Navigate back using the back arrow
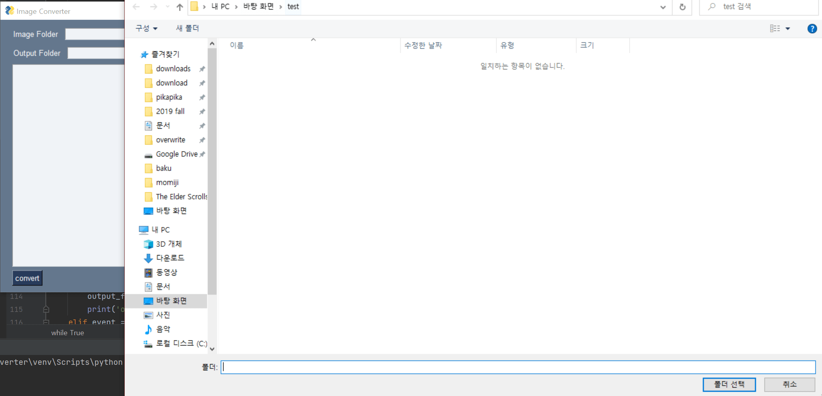The height and width of the screenshot is (396, 822). point(136,7)
